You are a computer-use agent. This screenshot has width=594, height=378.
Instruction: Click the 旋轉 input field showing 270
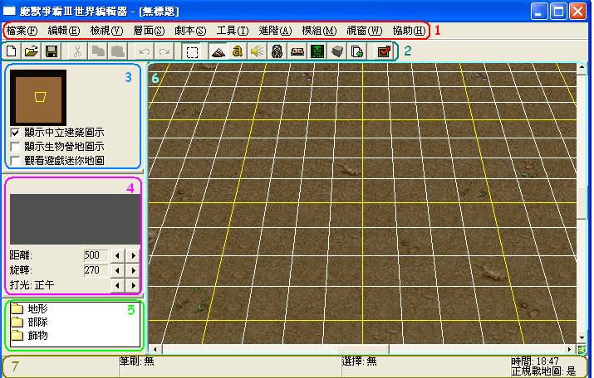(x=96, y=270)
